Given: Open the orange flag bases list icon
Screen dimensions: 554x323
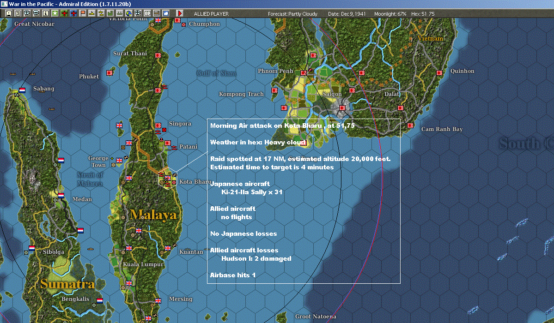Looking at the screenshot, I should (83, 13).
